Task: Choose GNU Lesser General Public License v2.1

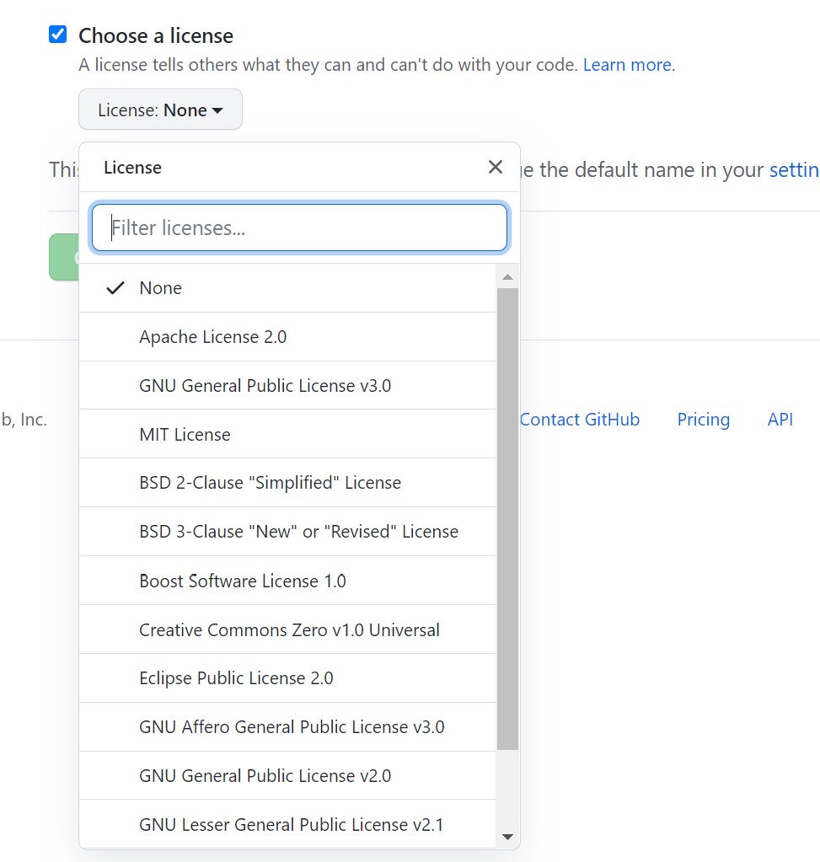Action: 291,824
